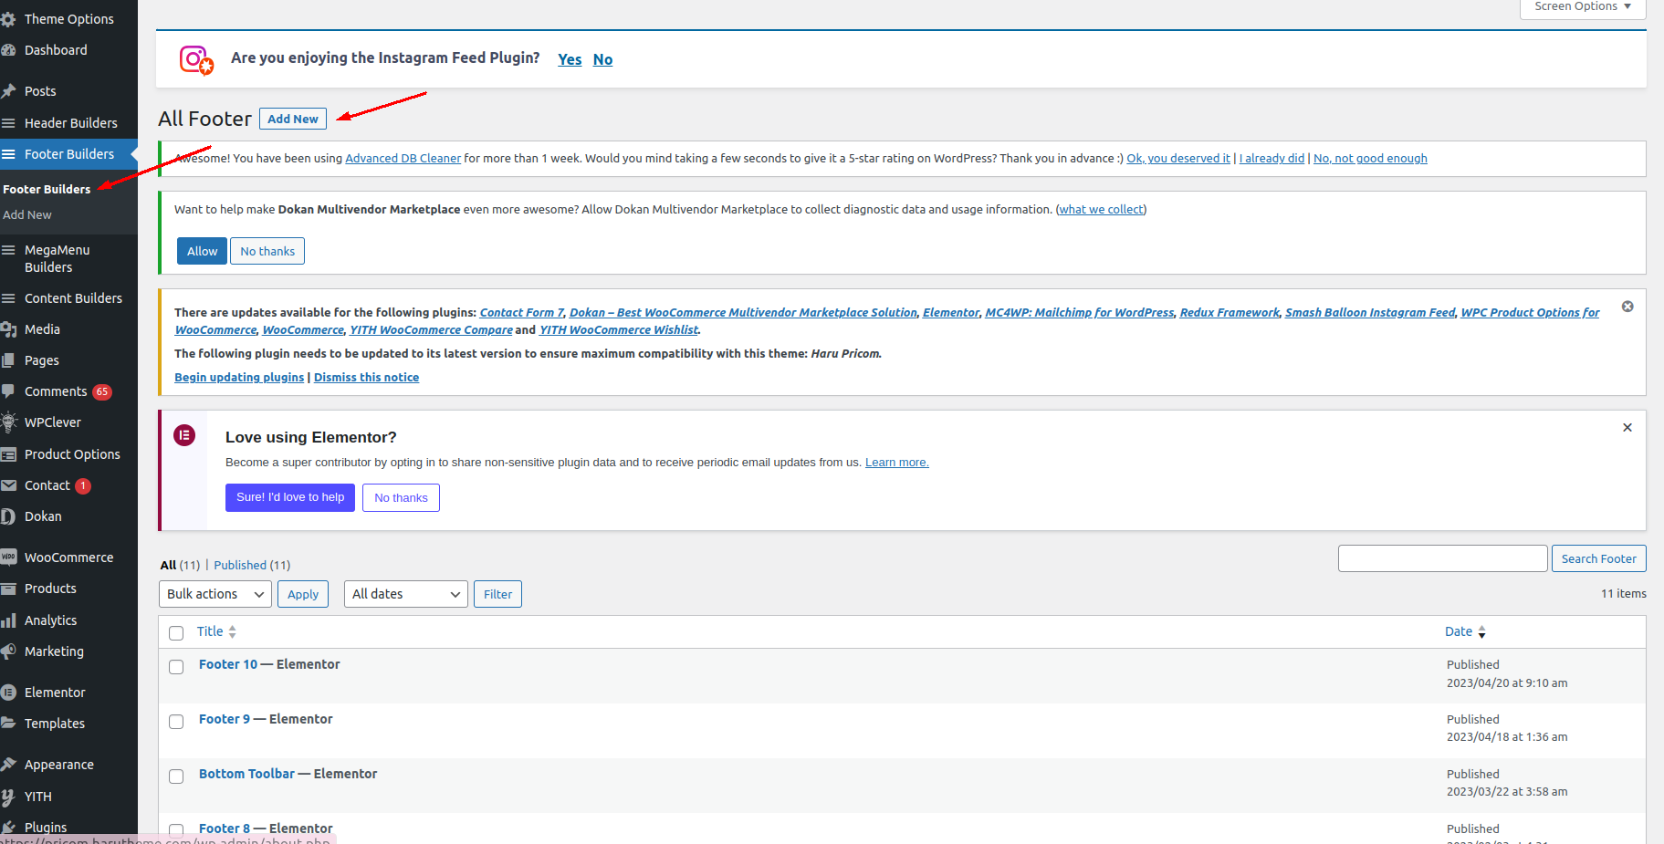Click No thanks in Dokan notice

pos(267,251)
